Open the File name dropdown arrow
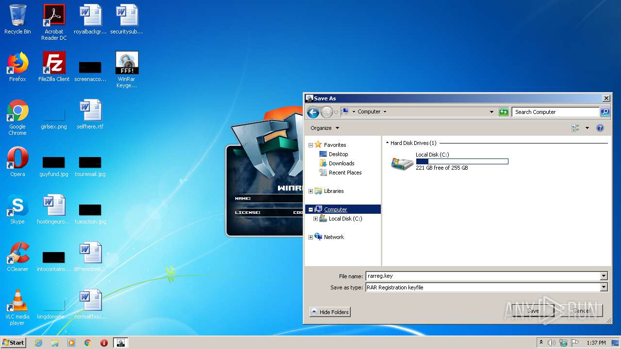This screenshot has width=621, height=349. 604,276
